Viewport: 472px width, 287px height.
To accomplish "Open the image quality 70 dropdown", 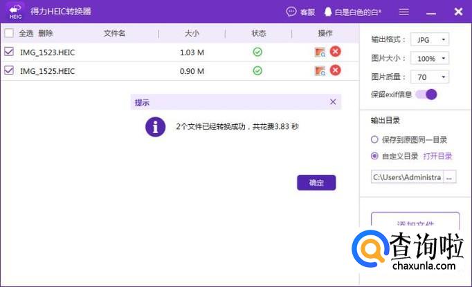I will tap(430, 77).
